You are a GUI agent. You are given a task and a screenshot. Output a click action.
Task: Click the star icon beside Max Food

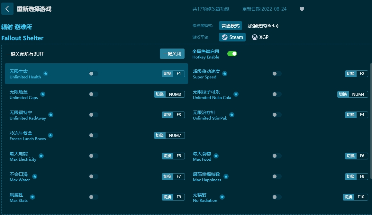point(216,156)
